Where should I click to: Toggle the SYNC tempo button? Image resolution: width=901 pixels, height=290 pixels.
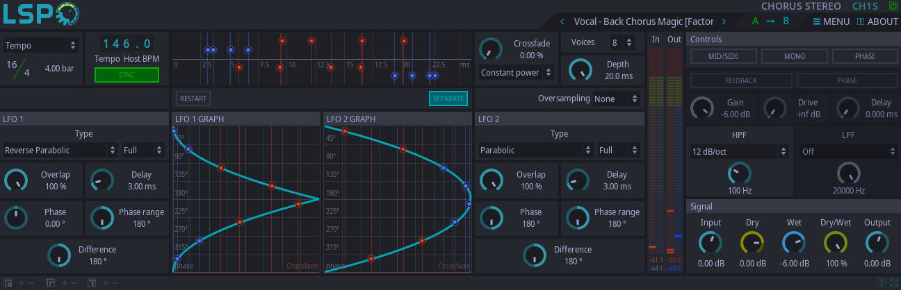(127, 75)
